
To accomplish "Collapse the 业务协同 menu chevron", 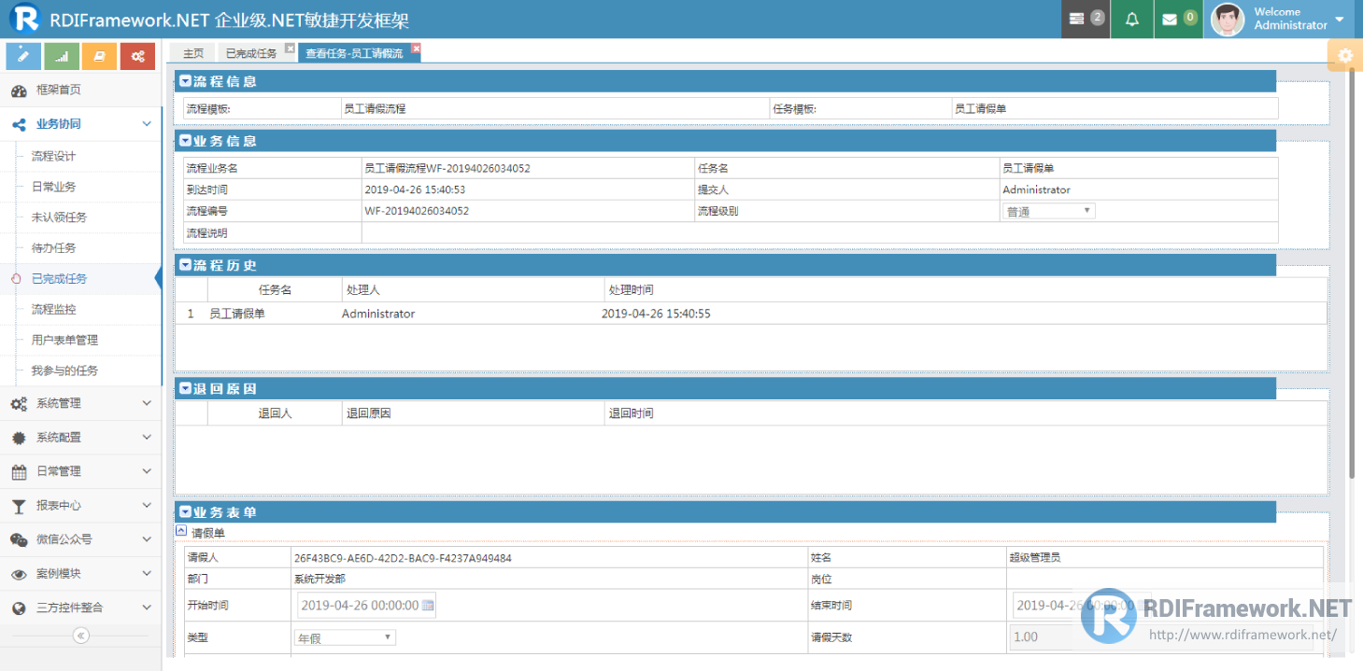I will pos(147,123).
